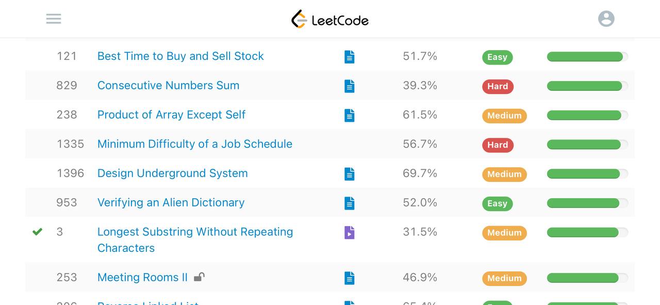Viewport: 660px width, 305px height.
Task: Open solution article for Meeting Rooms II
Action: [x=350, y=278]
